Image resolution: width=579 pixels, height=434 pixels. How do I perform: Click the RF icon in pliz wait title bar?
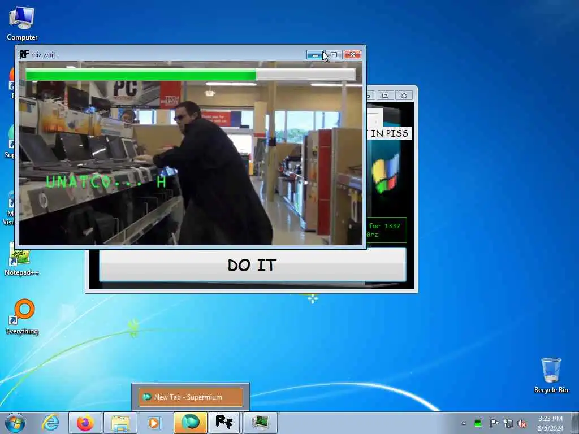(x=24, y=55)
